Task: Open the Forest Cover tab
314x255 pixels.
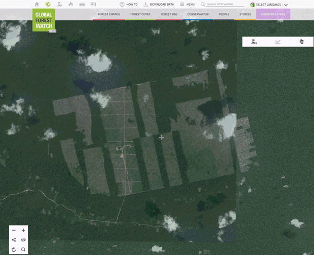Action: click(x=140, y=14)
